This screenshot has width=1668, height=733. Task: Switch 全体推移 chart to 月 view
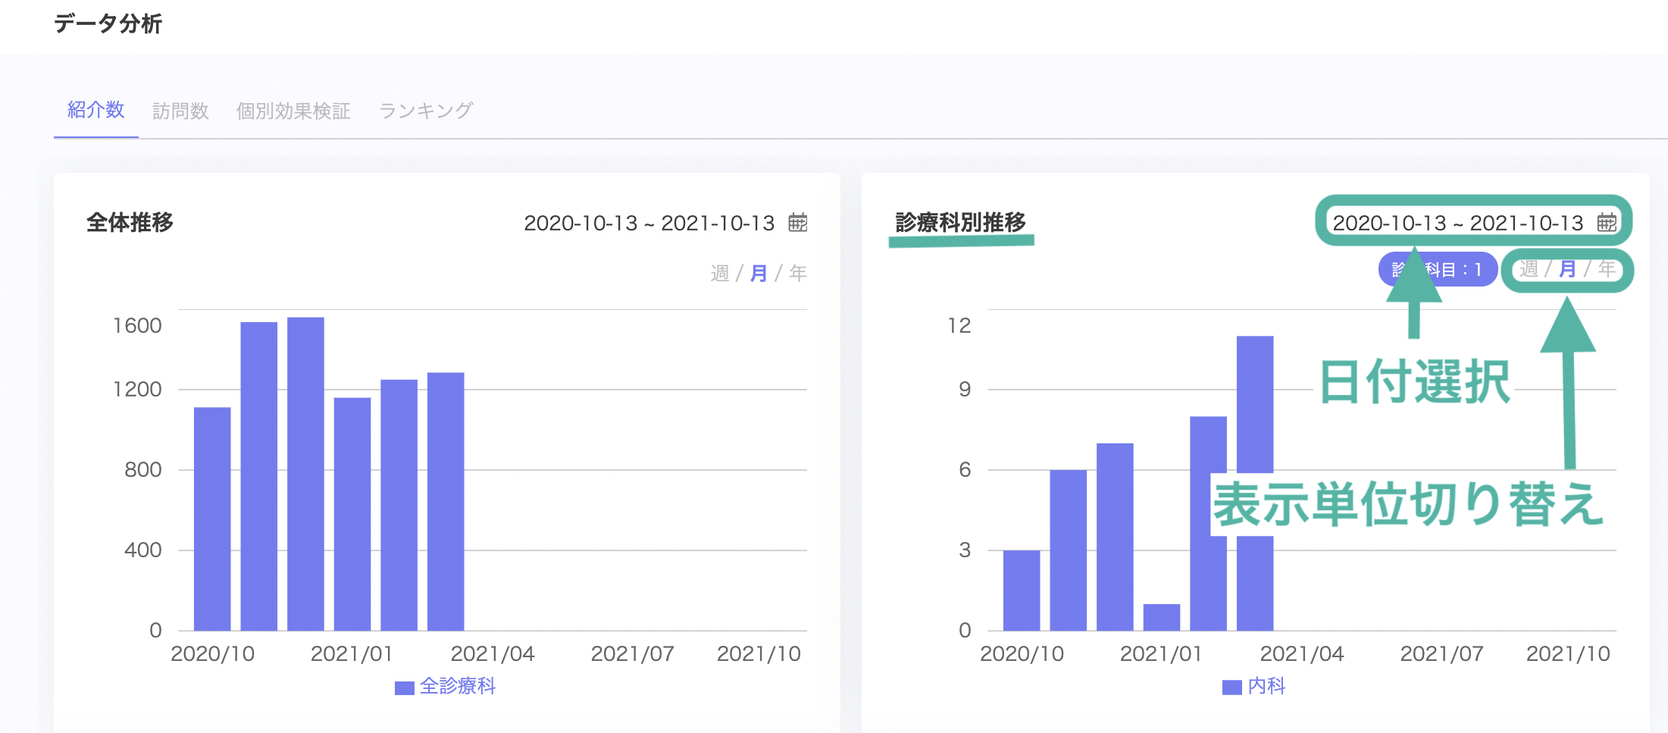point(759,273)
